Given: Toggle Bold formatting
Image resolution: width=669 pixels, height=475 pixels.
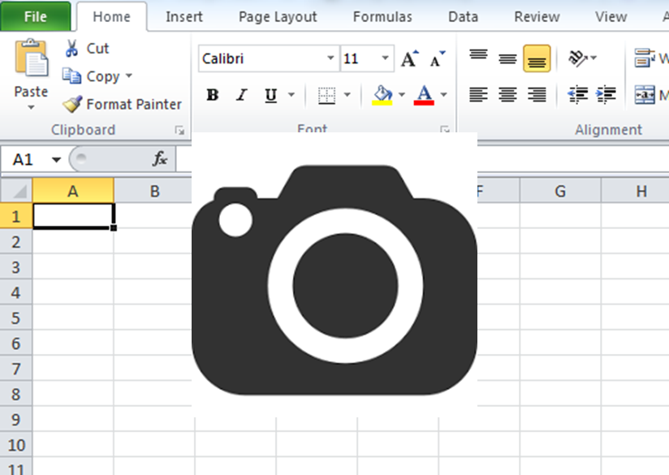Looking at the screenshot, I should [x=213, y=95].
